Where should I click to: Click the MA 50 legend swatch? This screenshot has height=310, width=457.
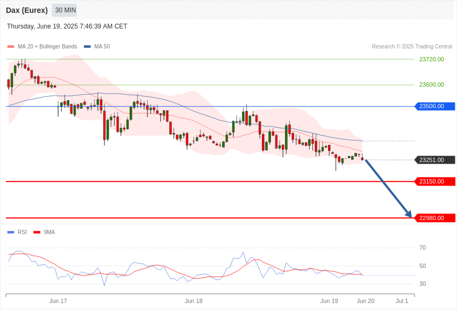tap(87, 47)
